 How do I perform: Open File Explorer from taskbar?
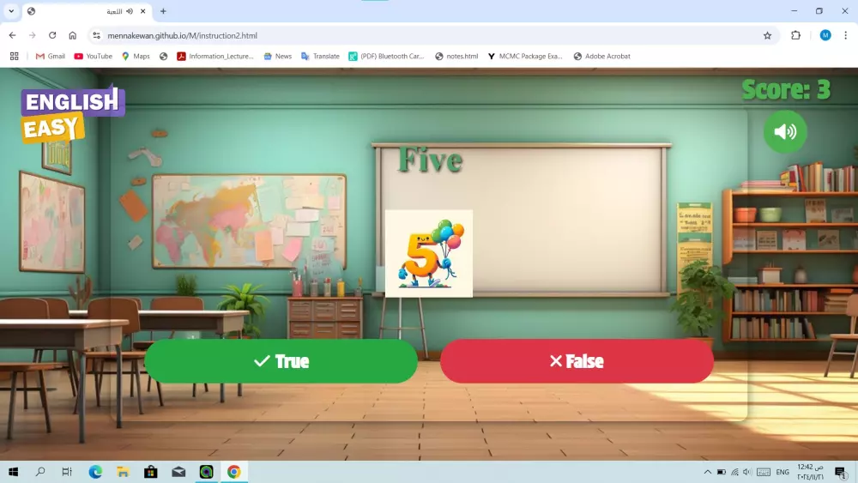coord(123,472)
